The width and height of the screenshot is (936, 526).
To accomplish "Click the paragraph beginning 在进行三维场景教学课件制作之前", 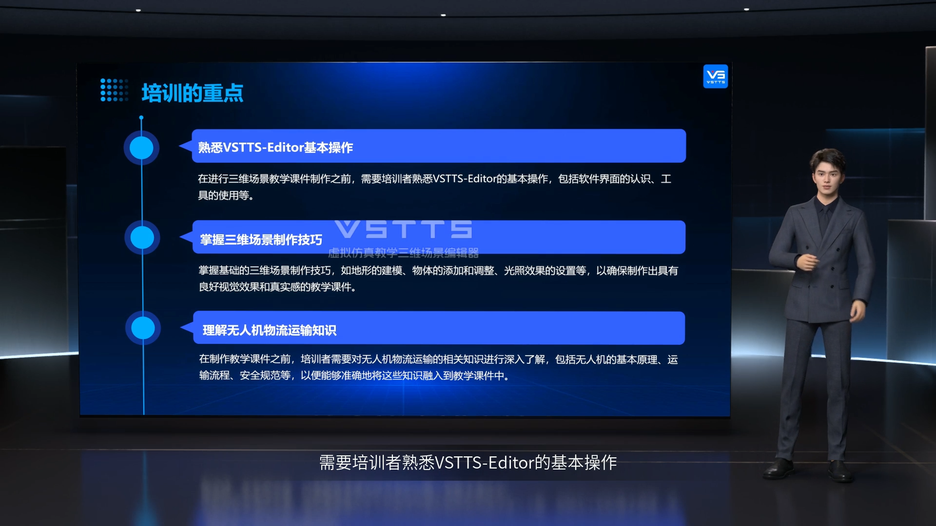I will click(434, 187).
